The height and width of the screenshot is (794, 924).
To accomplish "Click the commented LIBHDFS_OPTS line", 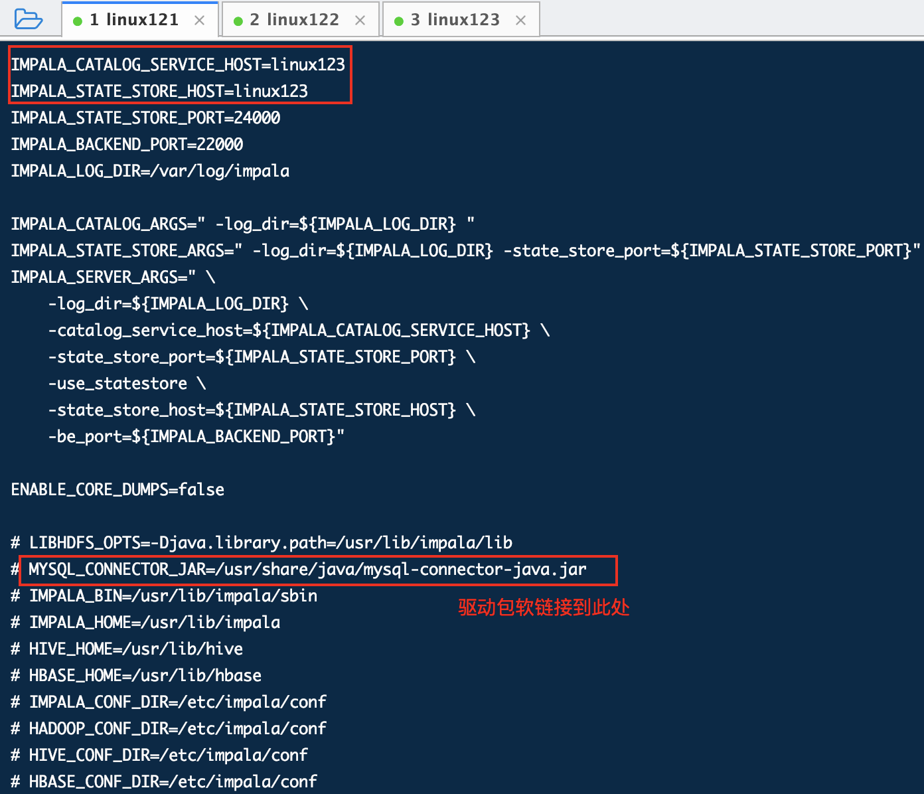I will click(x=262, y=542).
